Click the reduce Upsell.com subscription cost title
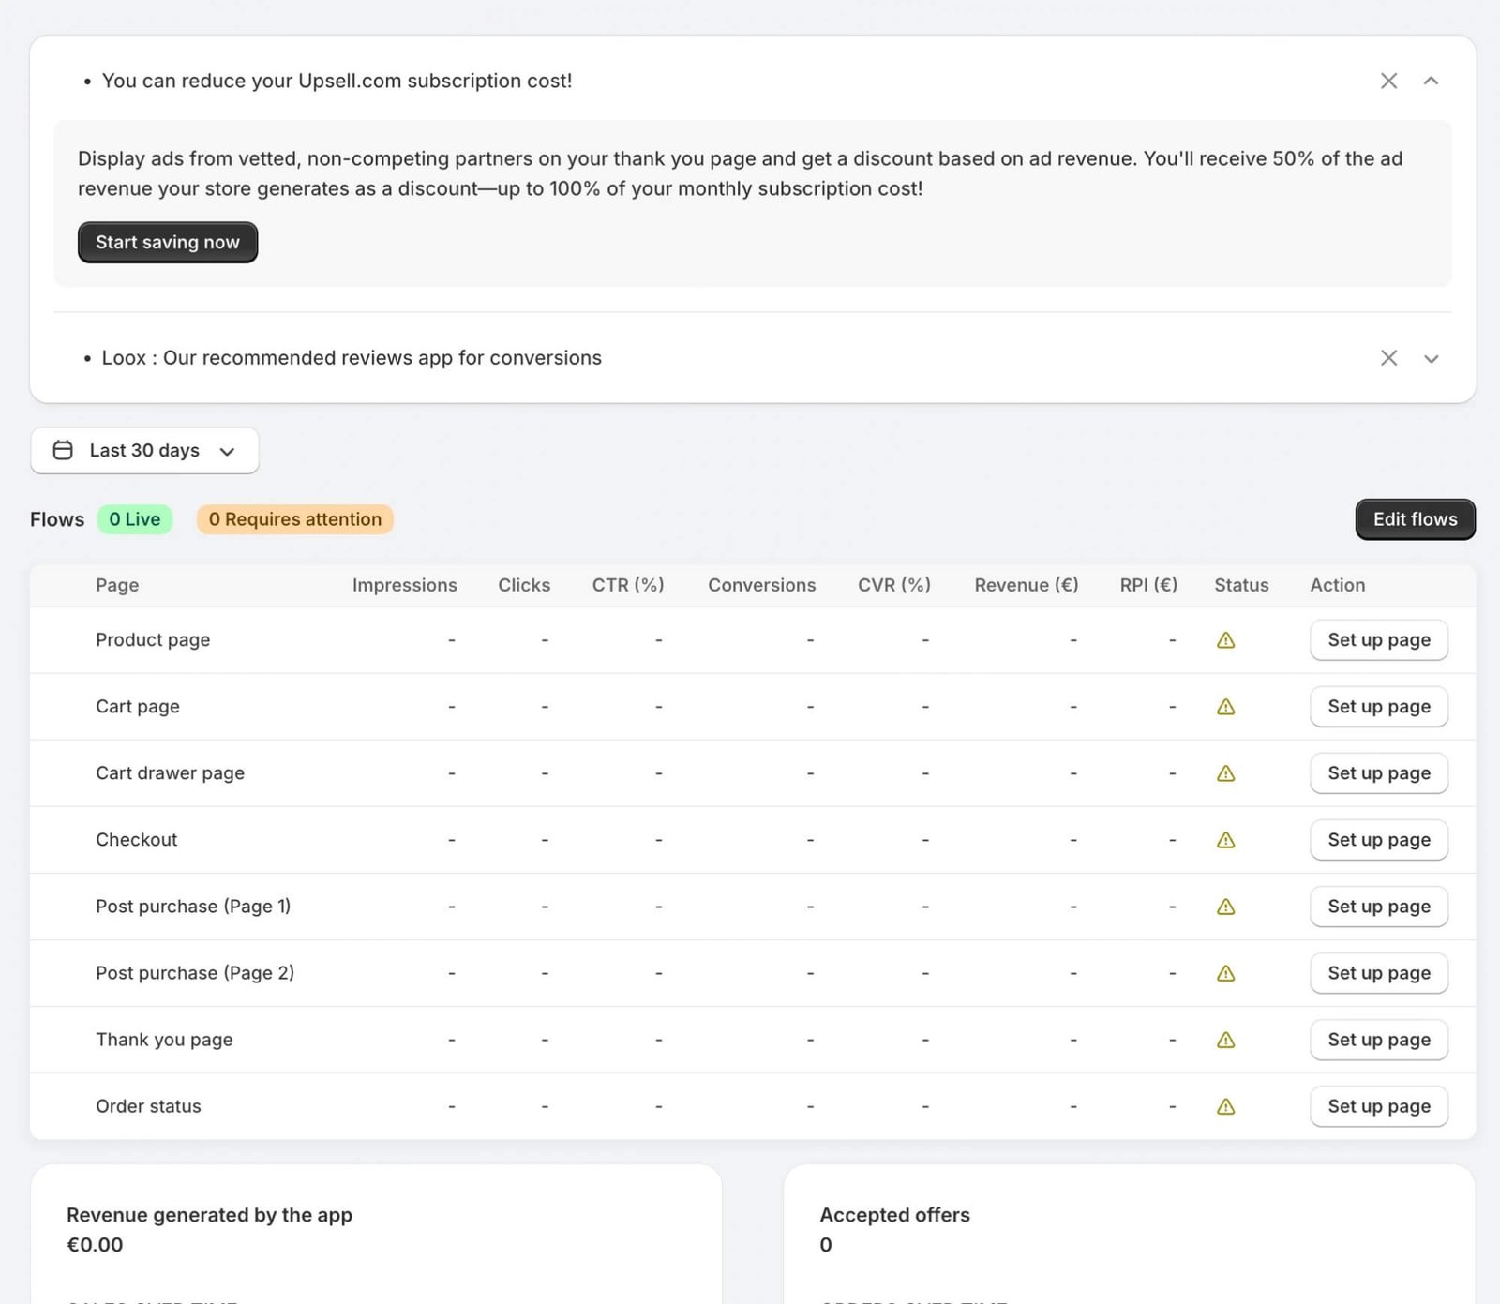 [x=337, y=81]
